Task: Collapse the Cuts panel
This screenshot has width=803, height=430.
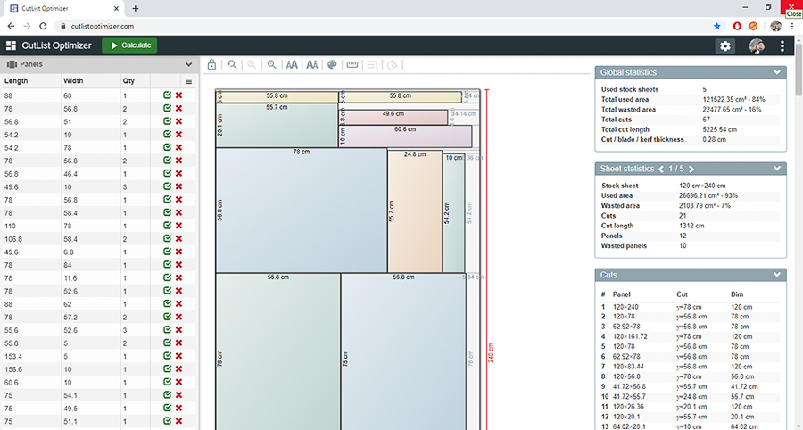Action: click(777, 275)
